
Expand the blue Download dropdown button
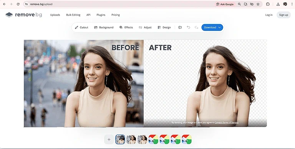(212, 28)
